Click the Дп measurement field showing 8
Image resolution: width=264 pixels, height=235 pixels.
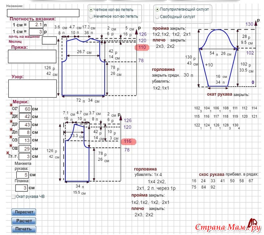25,132
